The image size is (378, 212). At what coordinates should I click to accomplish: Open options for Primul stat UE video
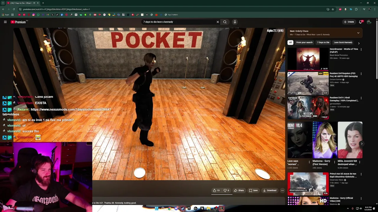(x=361, y=174)
